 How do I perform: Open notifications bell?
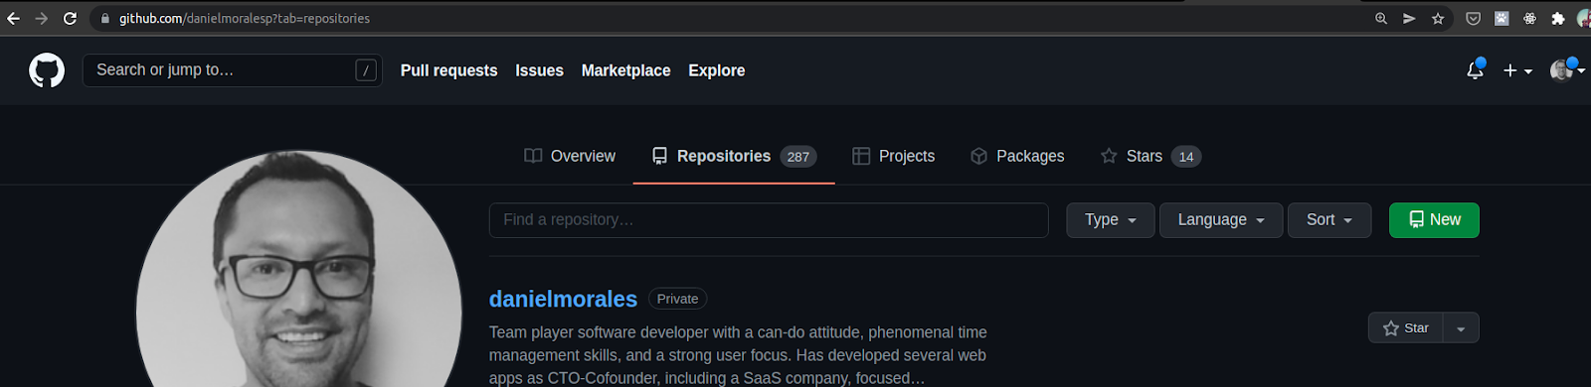coord(1475,70)
